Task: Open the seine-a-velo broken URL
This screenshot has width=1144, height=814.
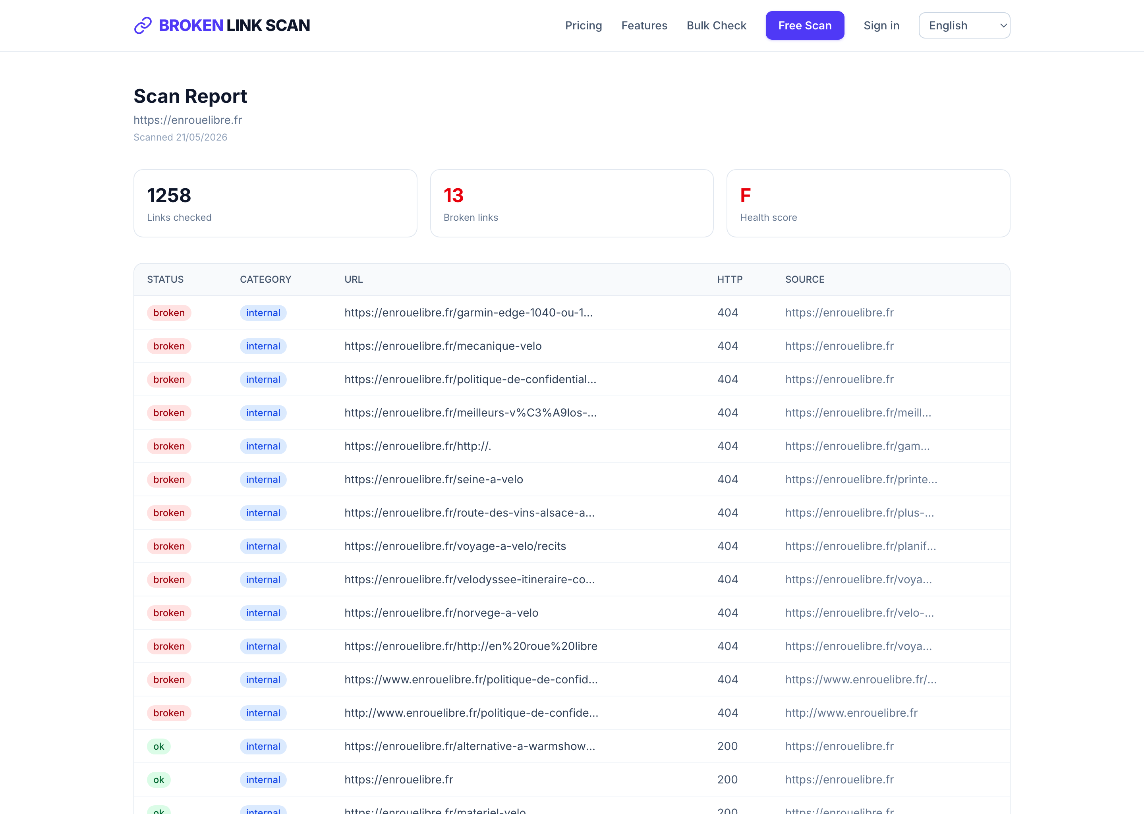Action: (x=434, y=479)
